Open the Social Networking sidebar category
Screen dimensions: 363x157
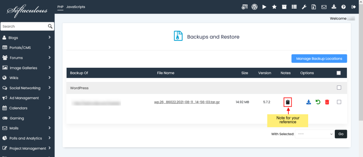click(x=25, y=88)
